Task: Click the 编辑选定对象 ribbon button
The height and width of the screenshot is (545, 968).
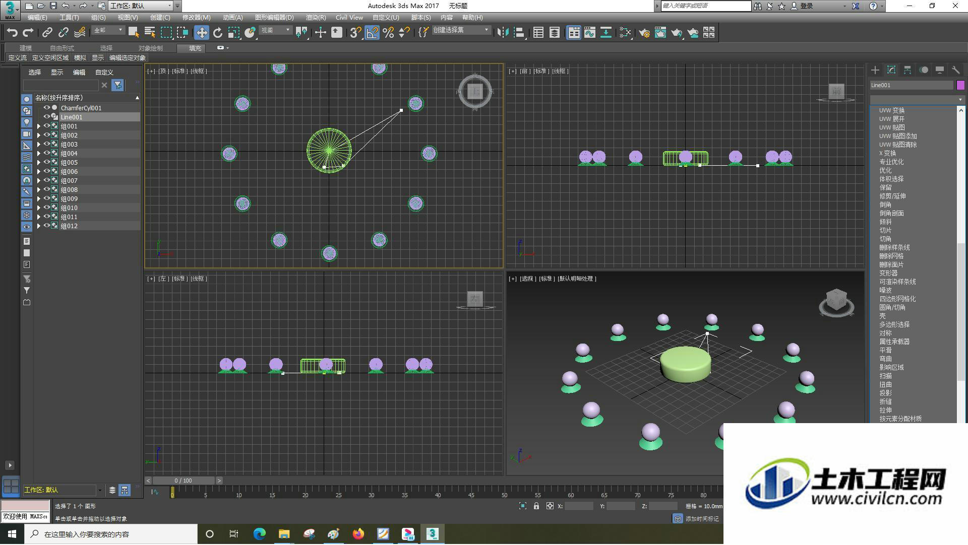Action: 128,58
